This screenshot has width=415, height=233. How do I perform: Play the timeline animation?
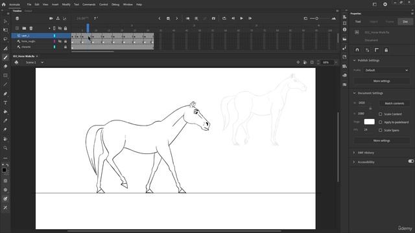(241, 19)
